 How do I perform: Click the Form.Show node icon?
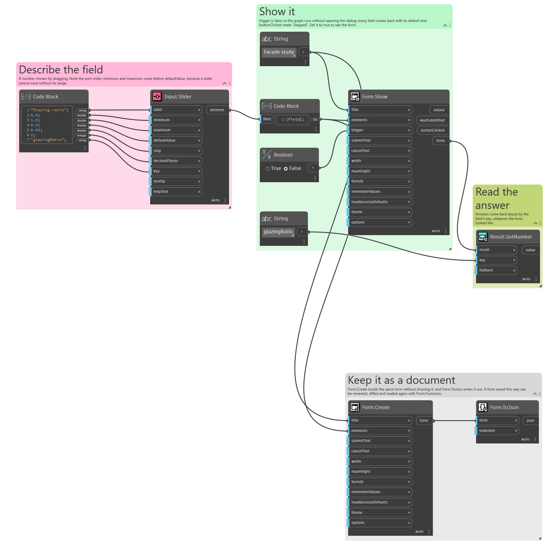pos(355,97)
